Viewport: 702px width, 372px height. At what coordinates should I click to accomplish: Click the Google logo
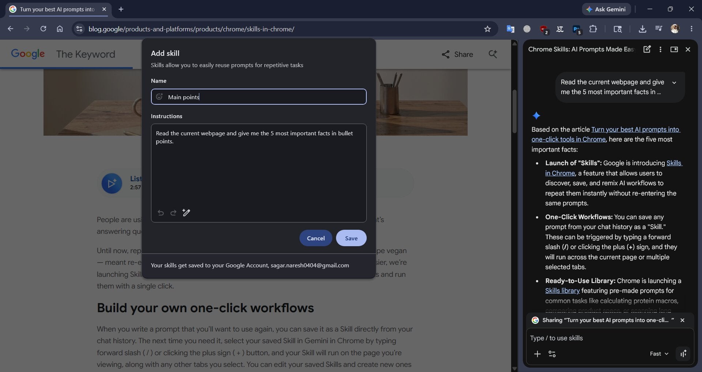[x=28, y=54]
